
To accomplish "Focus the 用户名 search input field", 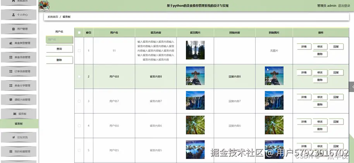I will pos(59,40).
